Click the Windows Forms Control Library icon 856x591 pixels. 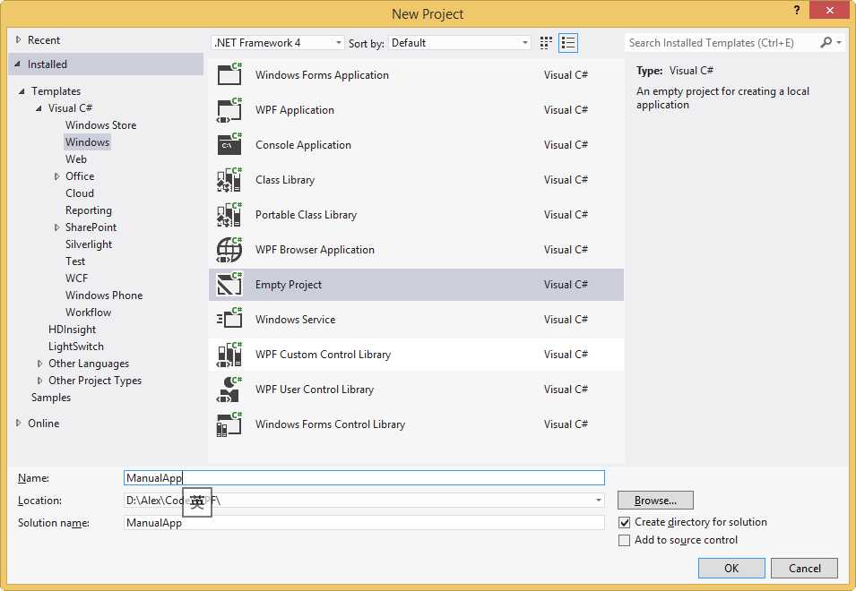pyautogui.click(x=229, y=424)
